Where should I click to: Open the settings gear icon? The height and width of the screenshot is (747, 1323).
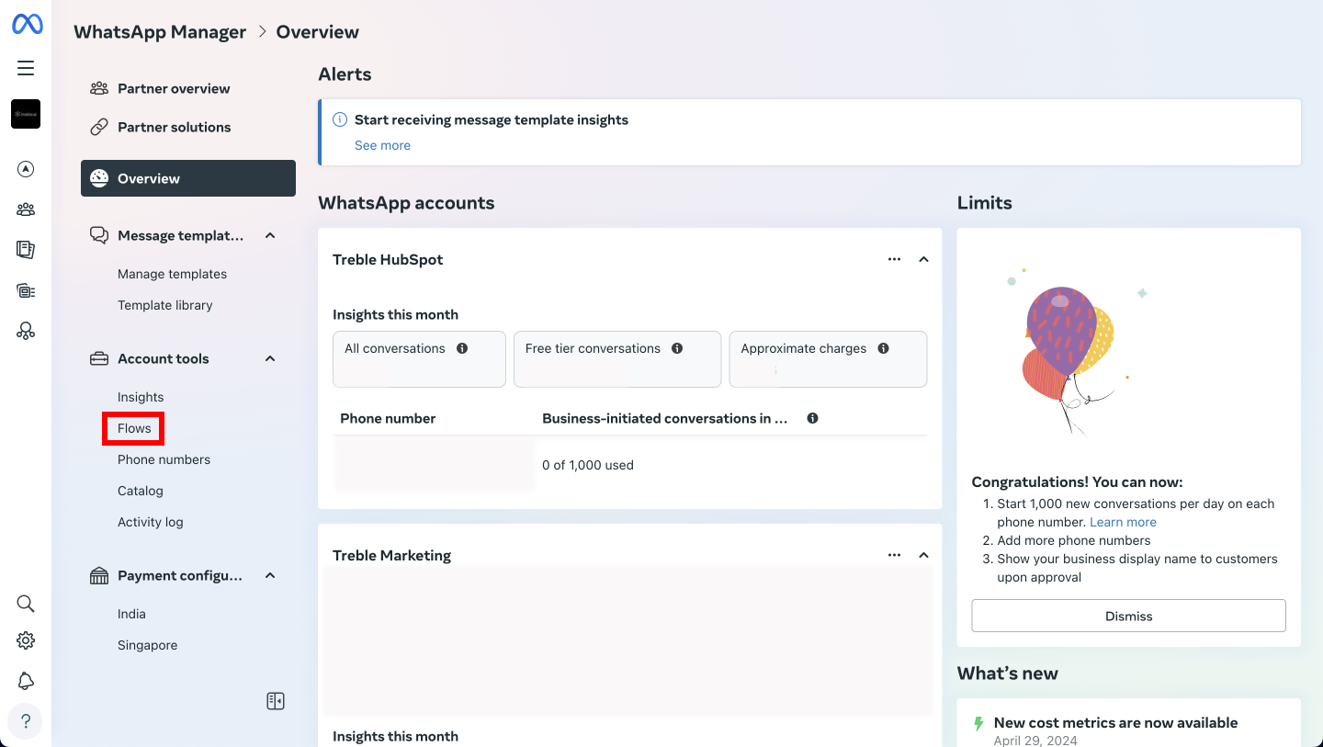click(x=26, y=640)
